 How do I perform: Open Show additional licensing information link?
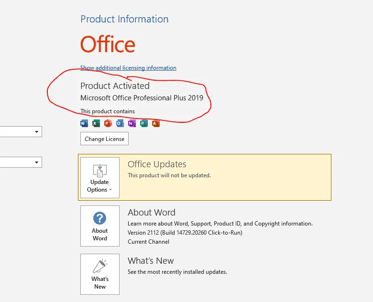click(x=128, y=68)
